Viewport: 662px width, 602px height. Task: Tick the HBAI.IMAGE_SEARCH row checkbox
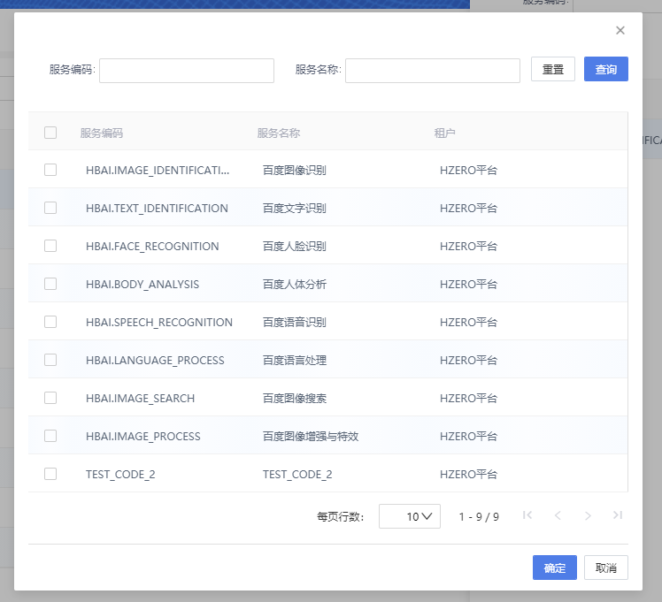point(50,398)
